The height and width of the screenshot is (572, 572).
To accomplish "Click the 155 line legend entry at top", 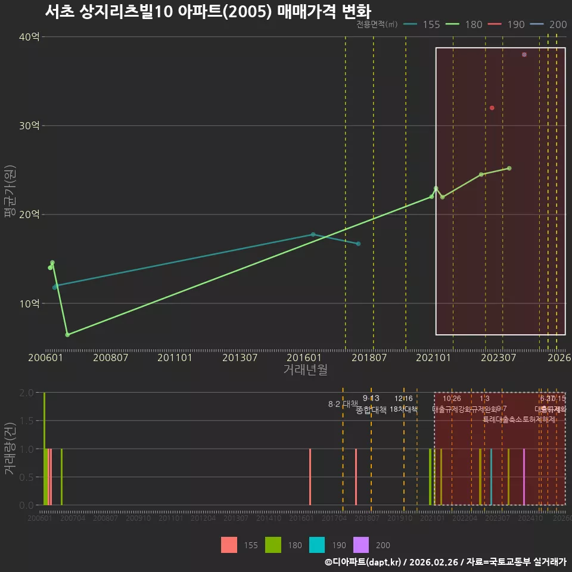I will tap(422, 24).
